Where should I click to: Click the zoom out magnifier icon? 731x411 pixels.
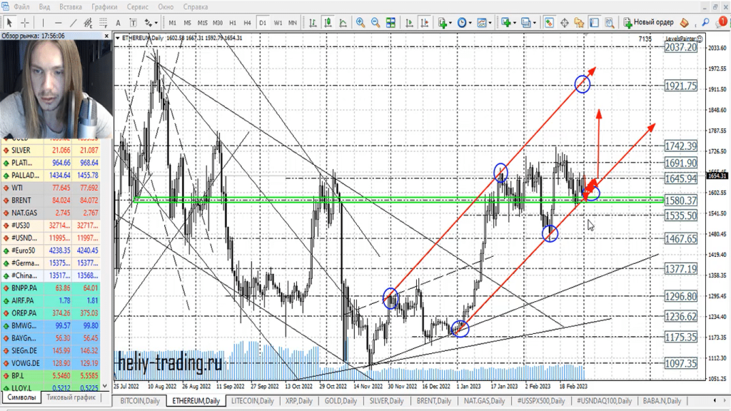(376, 22)
